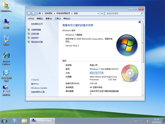Open the 文件(F) menu
Viewport: 165px width, 124px height.
point(31,19)
